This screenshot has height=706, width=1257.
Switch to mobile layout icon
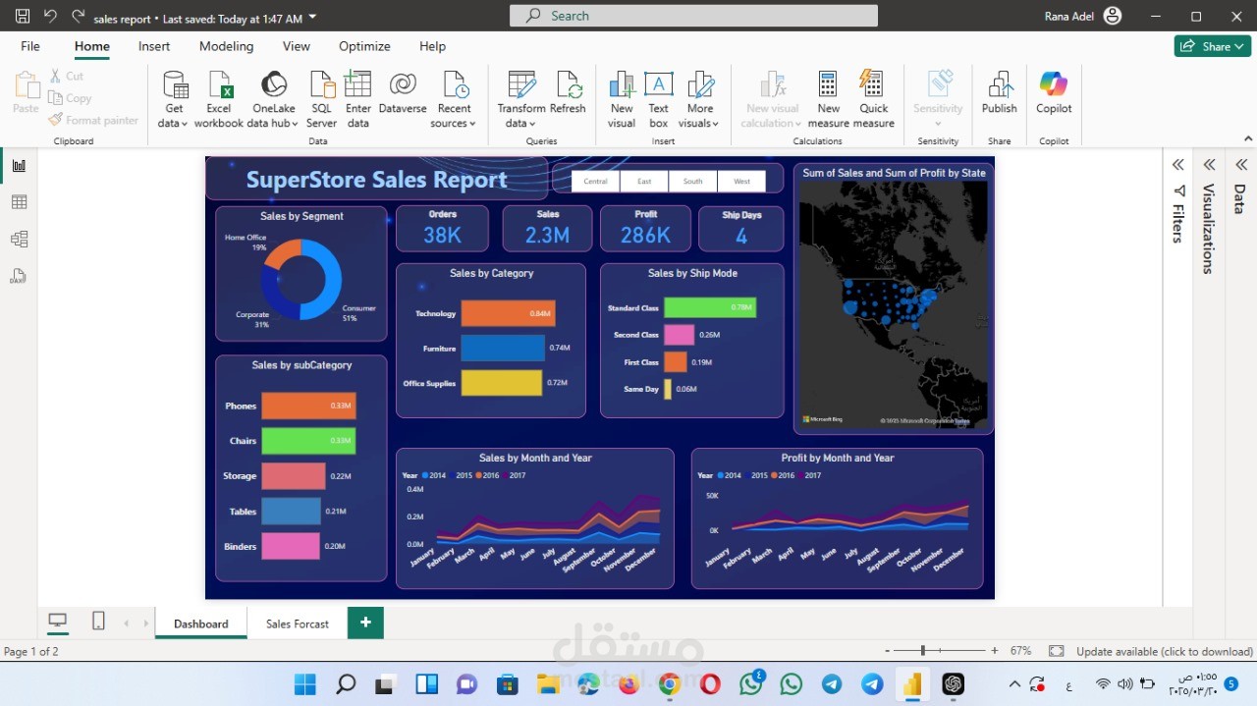[98, 621]
